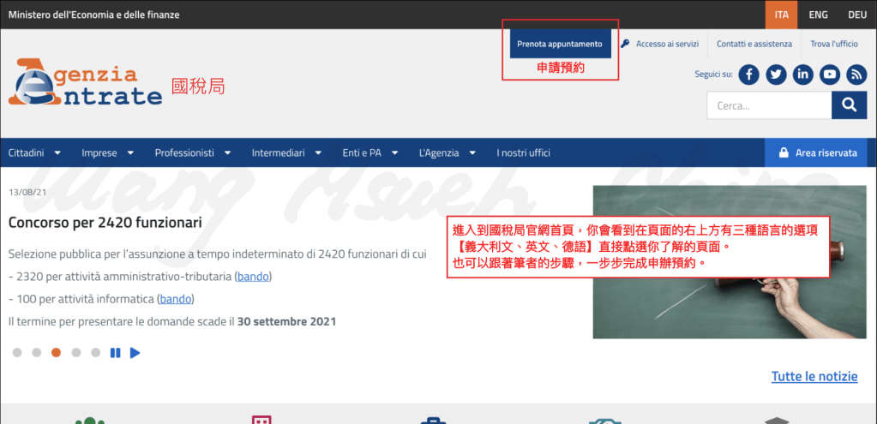Click into the Cerca search field
The height and width of the screenshot is (424, 877).
click(x=768, y=105)
